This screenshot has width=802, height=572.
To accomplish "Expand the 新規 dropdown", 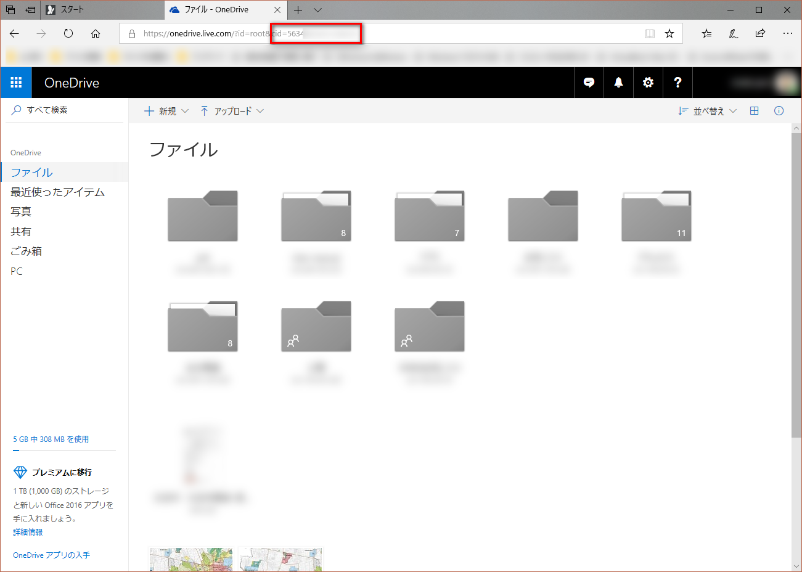I will tap(166, 111).
